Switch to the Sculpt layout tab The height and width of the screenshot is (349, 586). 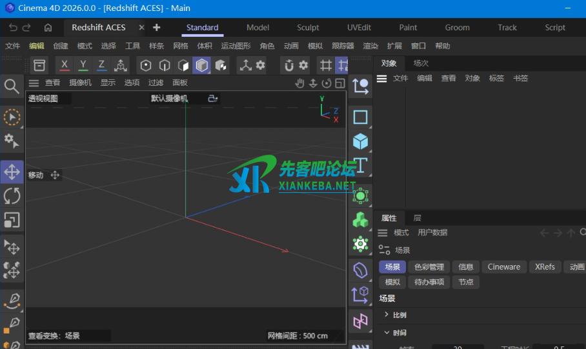308,28
